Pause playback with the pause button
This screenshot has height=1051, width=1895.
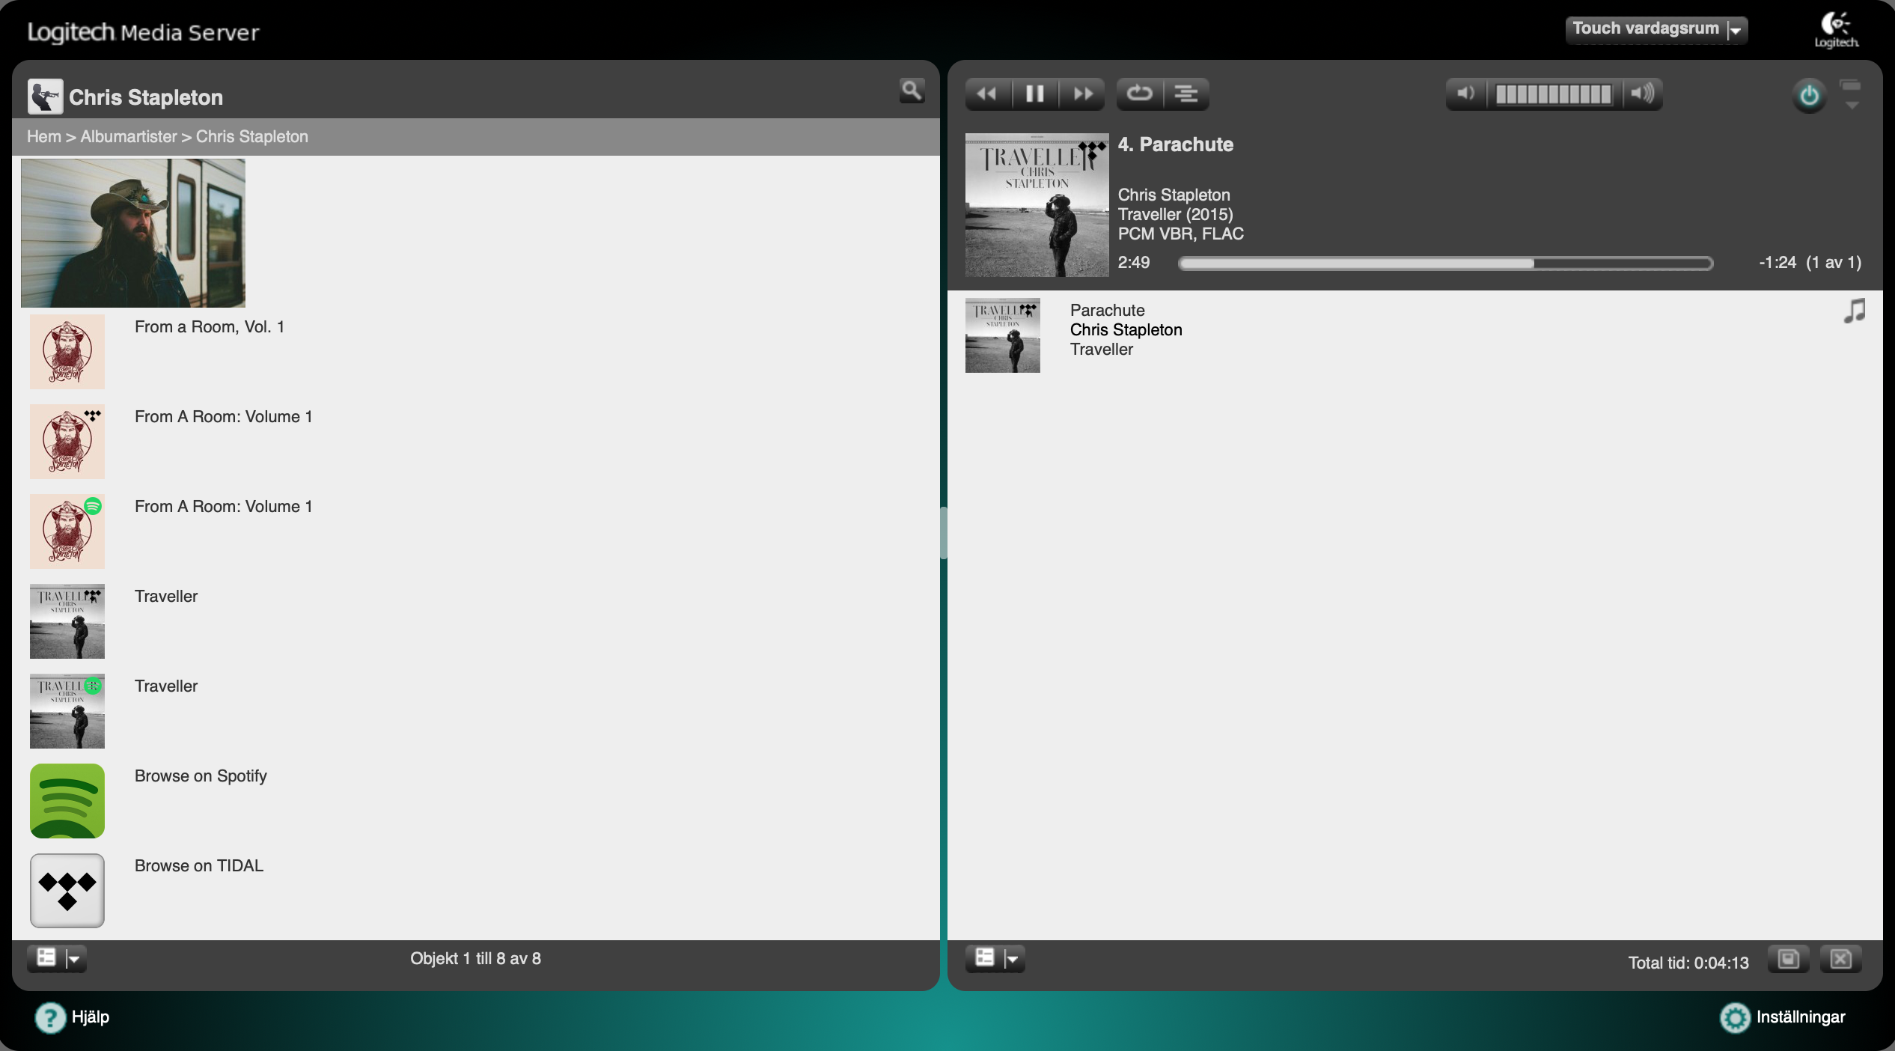pos(1035,94)
